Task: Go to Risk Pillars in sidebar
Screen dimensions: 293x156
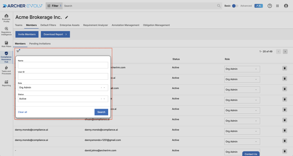Action: pyautogui.click(x=6, y=44)
